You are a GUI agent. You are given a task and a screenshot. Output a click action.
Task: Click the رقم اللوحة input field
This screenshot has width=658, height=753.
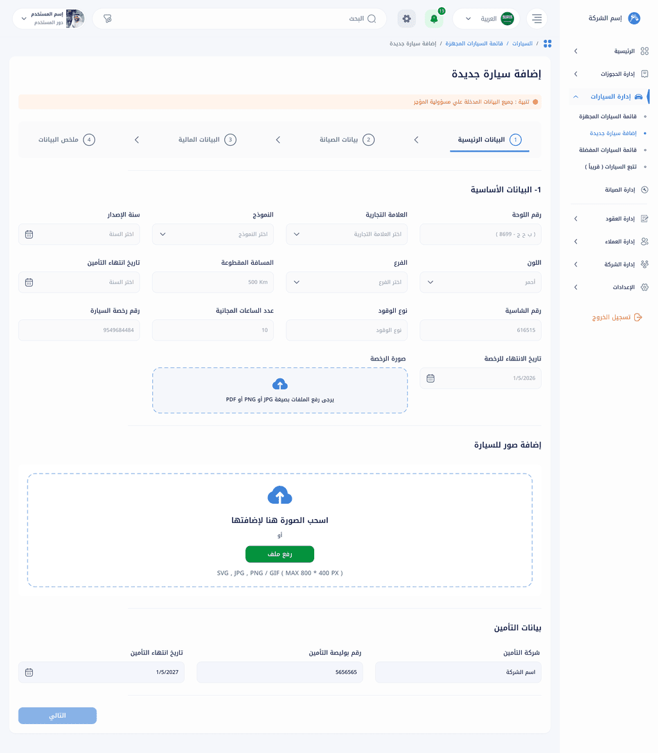[x=480, y=235]
